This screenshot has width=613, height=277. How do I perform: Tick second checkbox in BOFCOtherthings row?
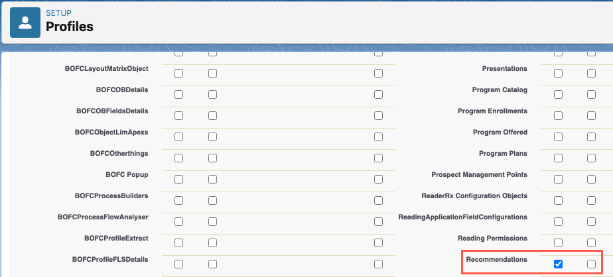[212, 158]
